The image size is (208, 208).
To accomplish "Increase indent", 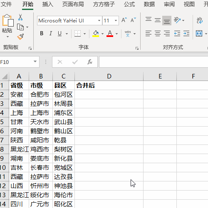I will [186, 34].
